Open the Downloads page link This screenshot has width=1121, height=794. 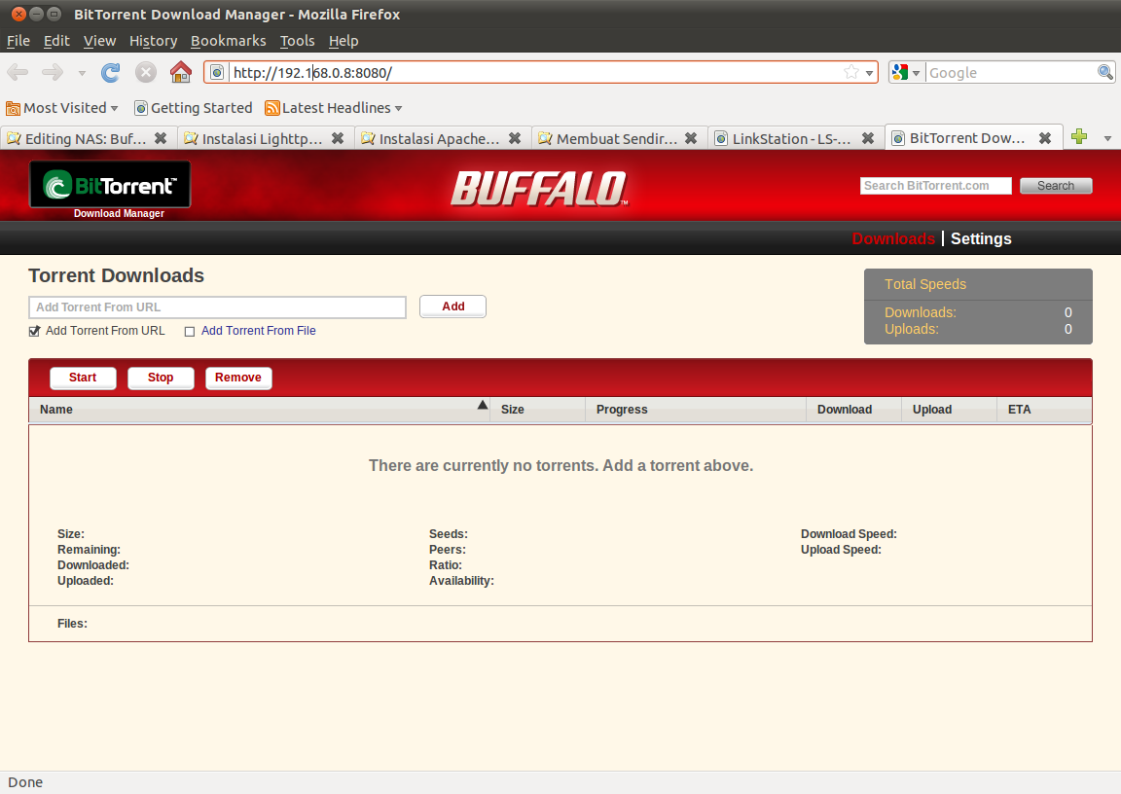(x=893, y=238)
